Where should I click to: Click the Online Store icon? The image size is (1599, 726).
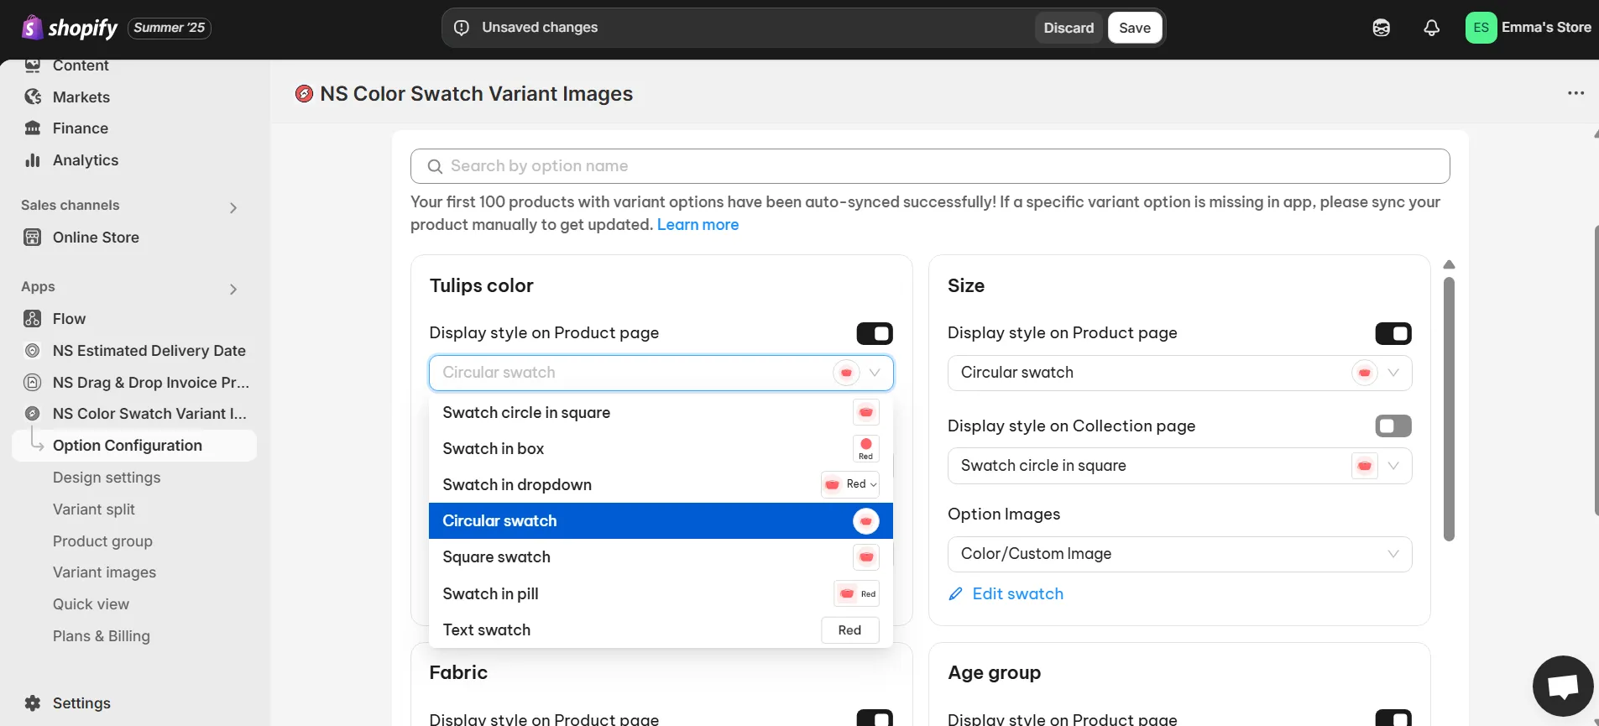[33, 238]
